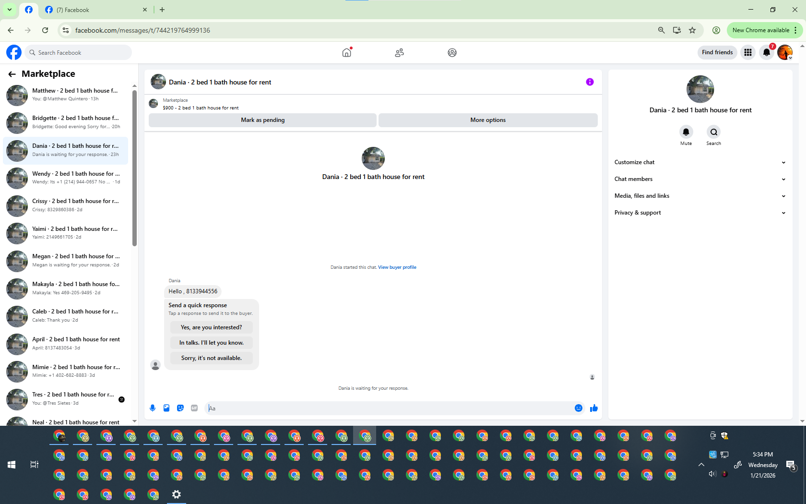806x504 pixels.
Task: Send "Yes, are you interested?" quick response
Action: point(211,327)
